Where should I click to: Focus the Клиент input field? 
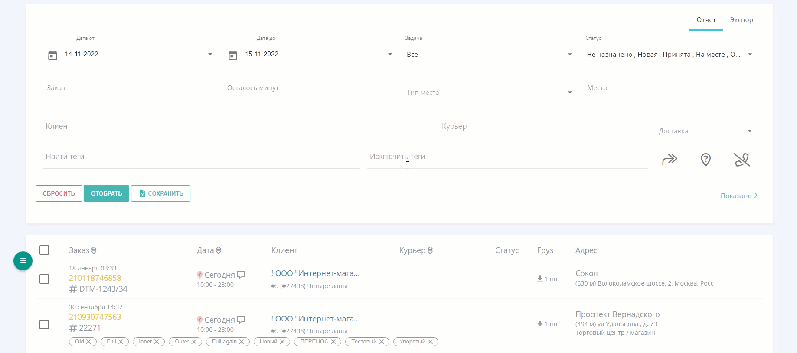[238, 126]
